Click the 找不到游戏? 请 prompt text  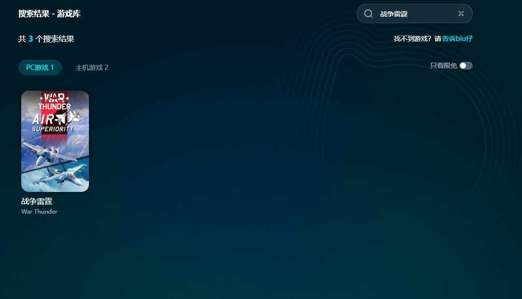(418, 39)
